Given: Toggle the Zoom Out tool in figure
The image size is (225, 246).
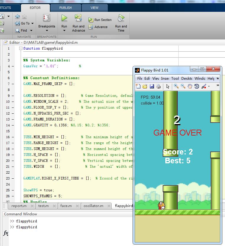Looking at the screenshot, I should coord(183,86).
